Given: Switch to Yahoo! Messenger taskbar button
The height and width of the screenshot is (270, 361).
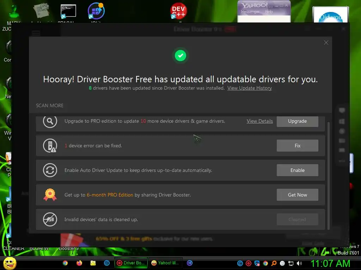Looking at the screenshot, I should pyautogui.click(x=165, y=263).
